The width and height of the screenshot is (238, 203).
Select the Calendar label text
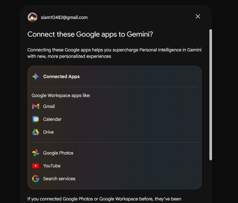52,119
